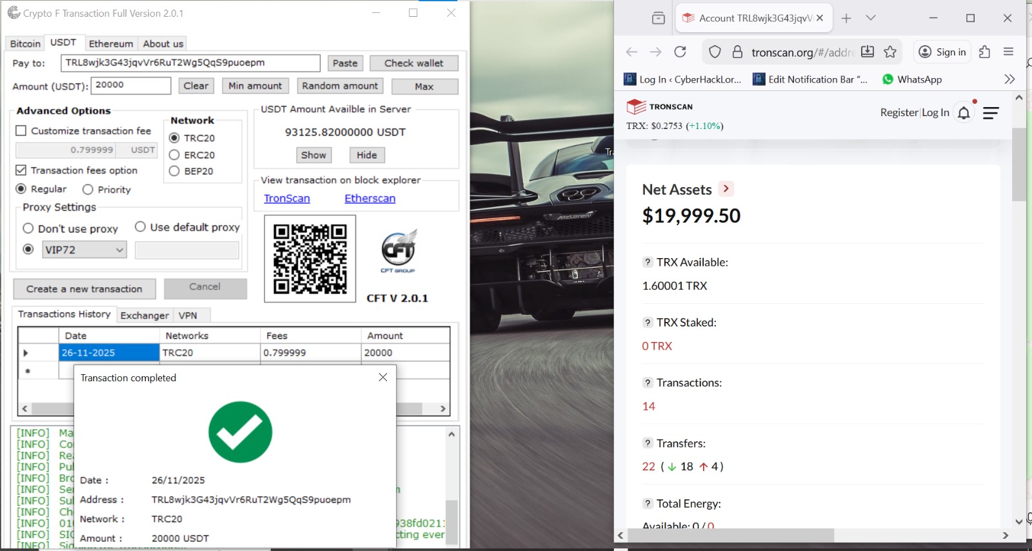1032x551 pixels.
Task: Open the Etherscan block explorer link
Action: pos(370,199)
